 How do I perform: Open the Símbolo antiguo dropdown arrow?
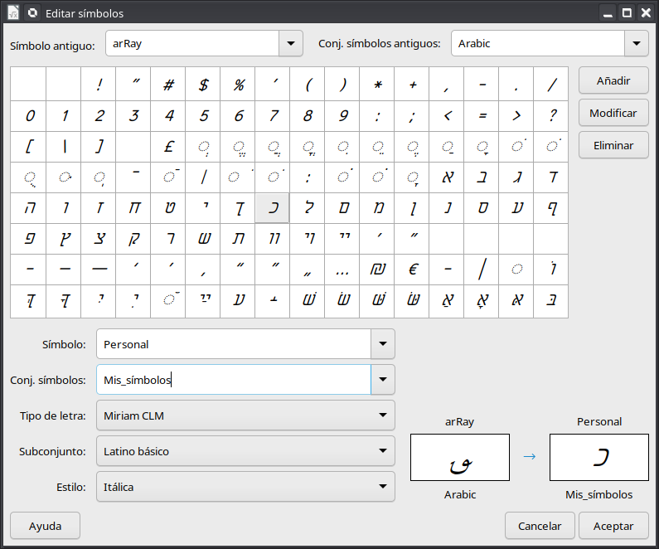(x=291, y=43)
